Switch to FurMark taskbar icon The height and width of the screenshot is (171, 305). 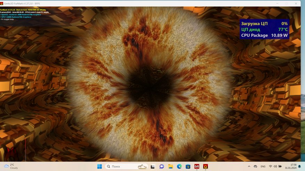pyautogui.click(x=206, y=166)
